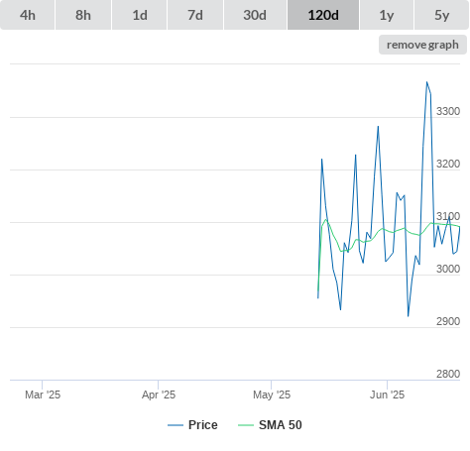Click the 3300 y-axis value label

coord(448,111)
